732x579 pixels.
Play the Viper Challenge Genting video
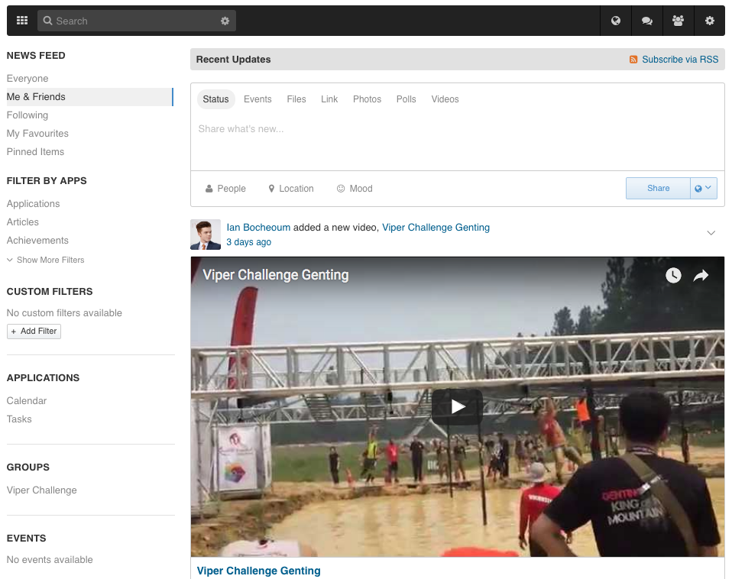457,407
